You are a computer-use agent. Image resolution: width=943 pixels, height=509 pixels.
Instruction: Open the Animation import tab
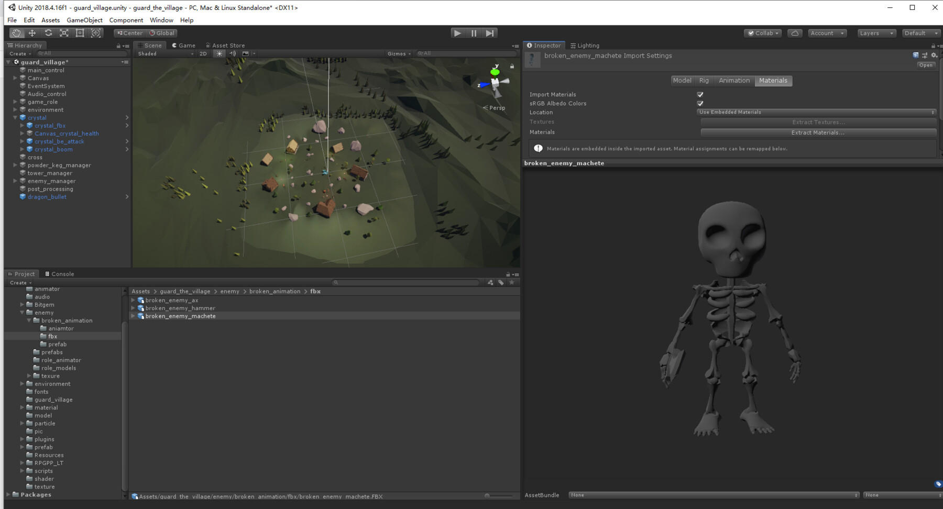[734, 81]
